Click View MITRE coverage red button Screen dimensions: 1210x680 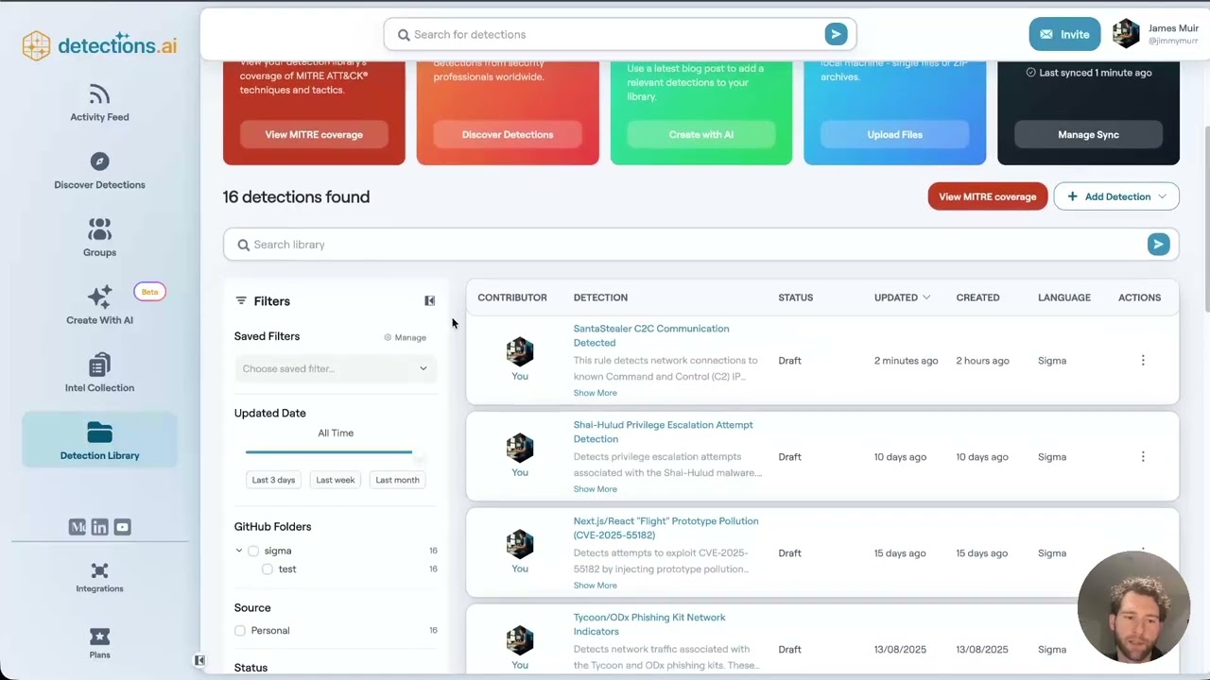[x=988, y=196]
